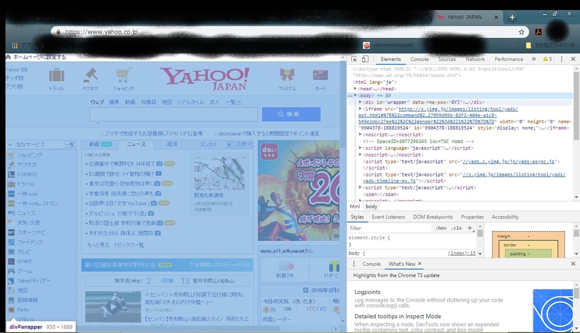Click the body breadcrumb in DevTools

coord(371,206)
